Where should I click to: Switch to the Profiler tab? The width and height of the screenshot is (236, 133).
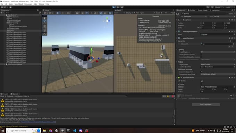191,10
